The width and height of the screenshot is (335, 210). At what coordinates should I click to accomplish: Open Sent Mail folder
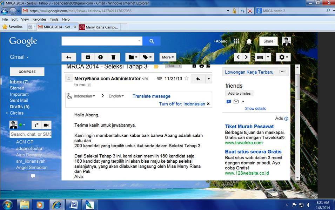[x=19, y=100]
